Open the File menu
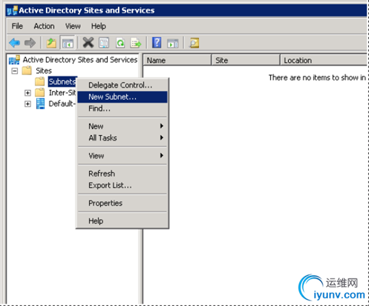The height and width of the screenshot is (306, 369). click(17, 26)
